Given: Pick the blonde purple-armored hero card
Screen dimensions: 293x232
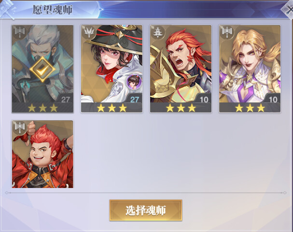Looking at the screenshot, I should pos(250,69).
